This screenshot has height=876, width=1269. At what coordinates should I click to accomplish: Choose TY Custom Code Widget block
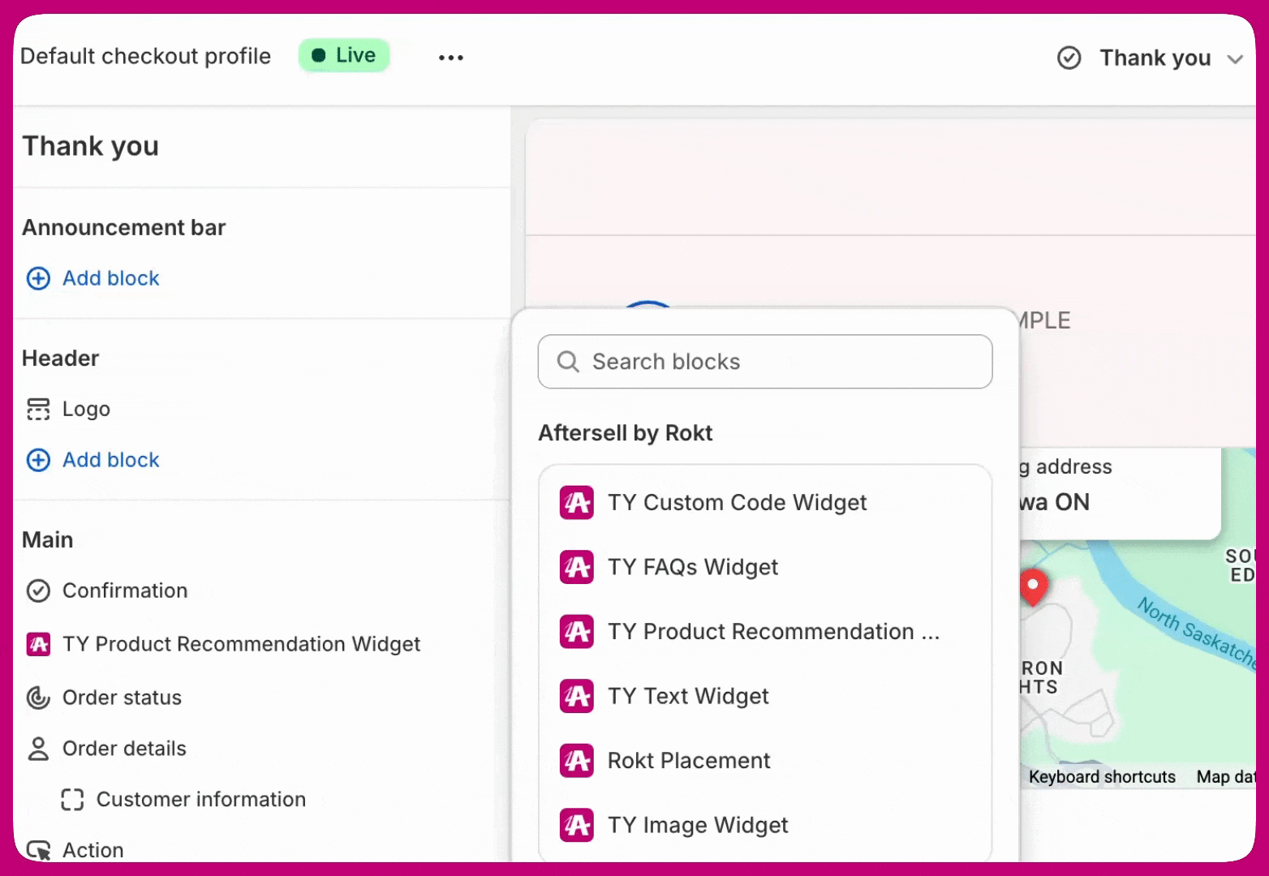[x=765, y=503]
